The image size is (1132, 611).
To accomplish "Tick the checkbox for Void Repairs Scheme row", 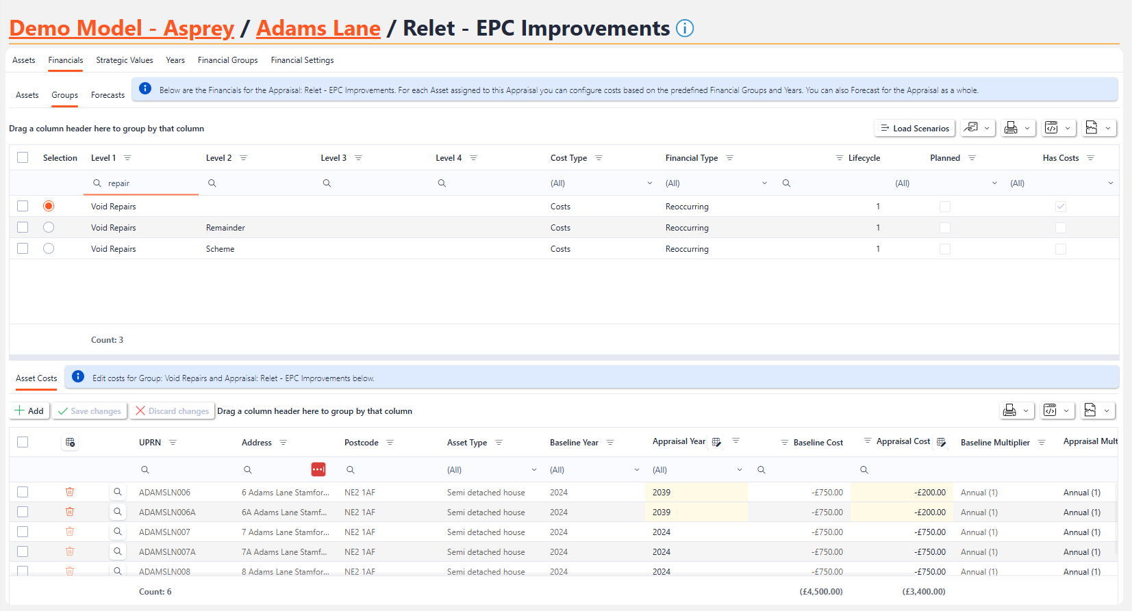I will pos(23,248).
